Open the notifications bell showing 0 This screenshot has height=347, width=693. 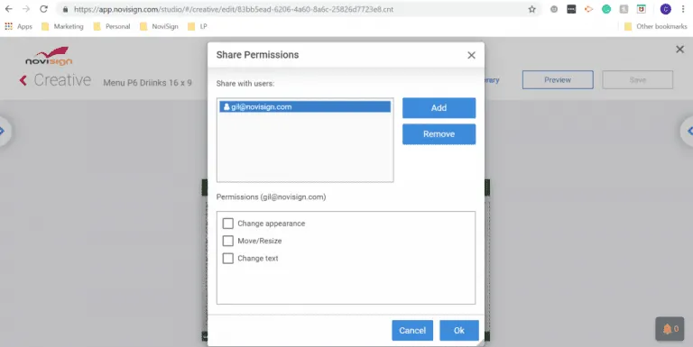670,329
